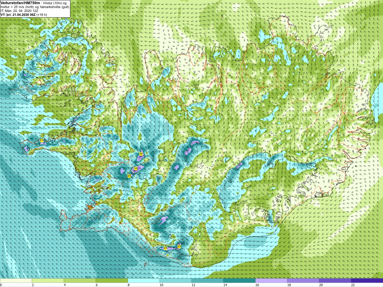Click the 'IT: Mán. 20. 04. 2020 12Z' line

point(19,11)
